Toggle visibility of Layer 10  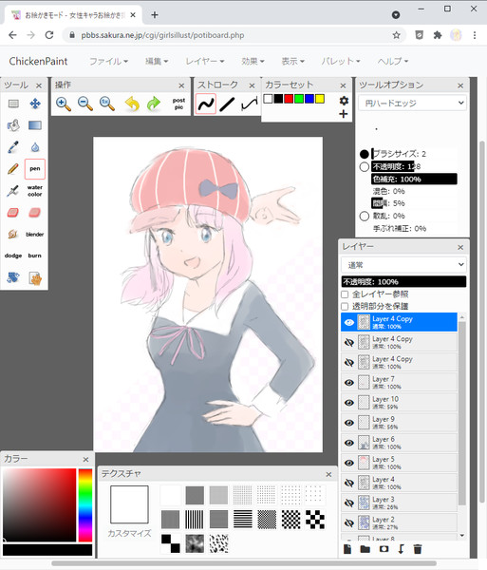(349, 403)
